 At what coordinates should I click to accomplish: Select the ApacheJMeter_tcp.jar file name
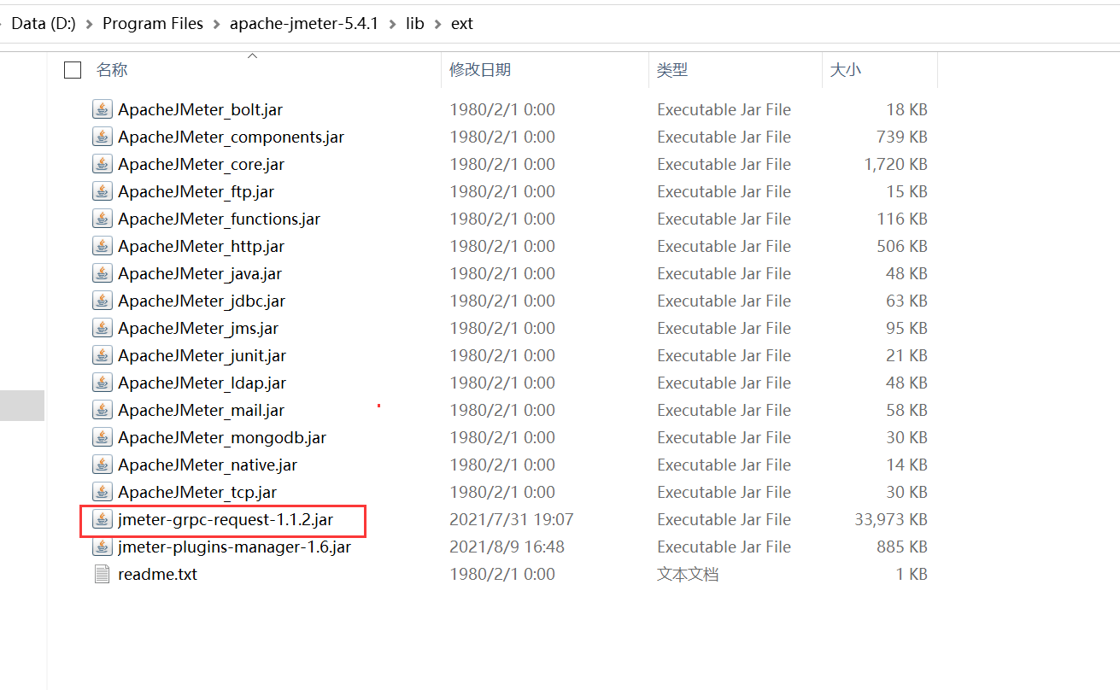point(197,492)
